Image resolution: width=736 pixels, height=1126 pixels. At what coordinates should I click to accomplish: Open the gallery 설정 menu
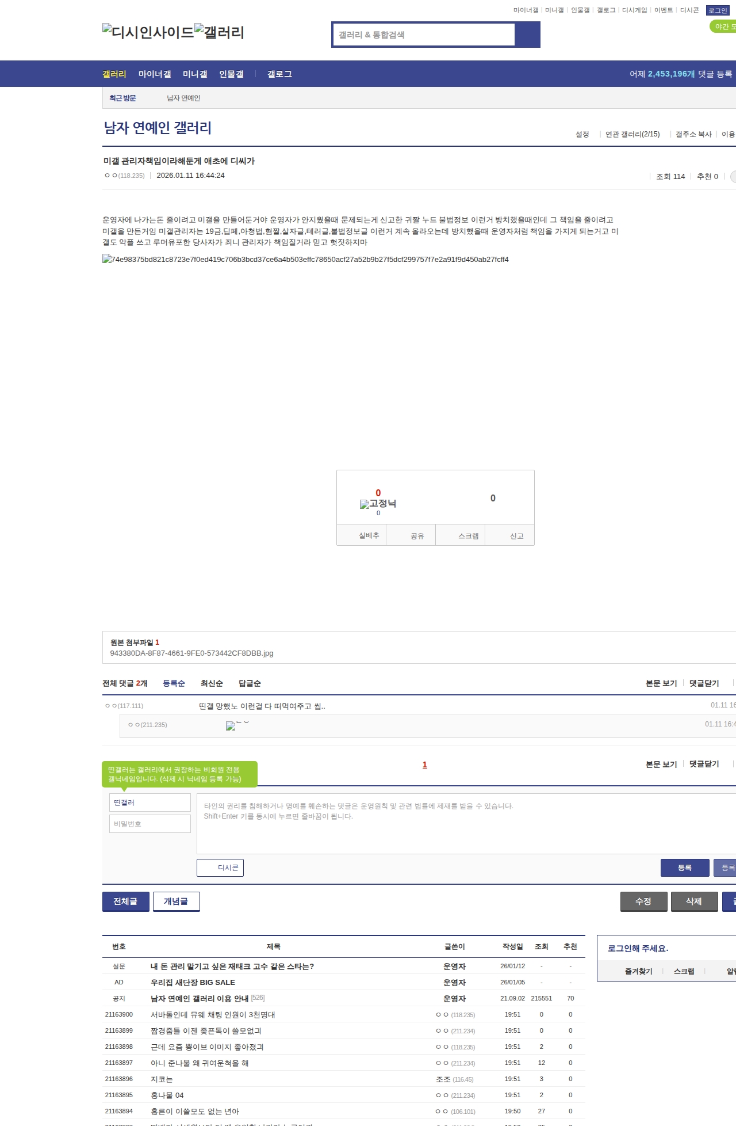coord(582,134)
